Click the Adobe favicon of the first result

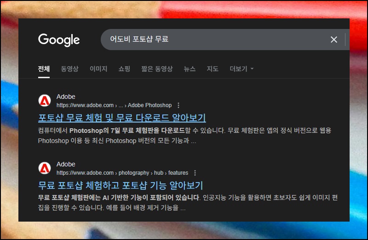(x=45, y=101)
